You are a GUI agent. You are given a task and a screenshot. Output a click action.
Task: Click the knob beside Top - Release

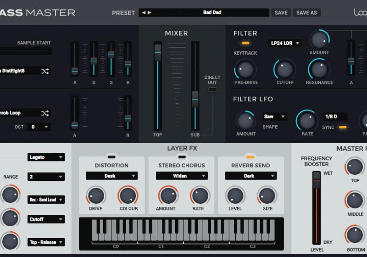point(10,241)
